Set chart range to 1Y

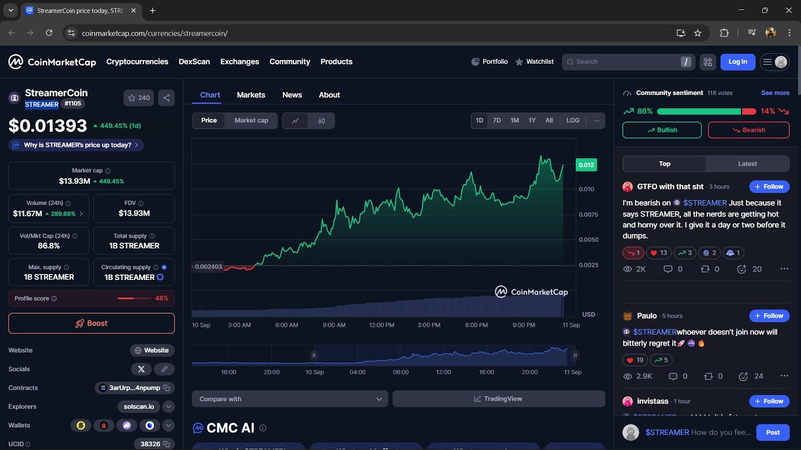point(532,121)
